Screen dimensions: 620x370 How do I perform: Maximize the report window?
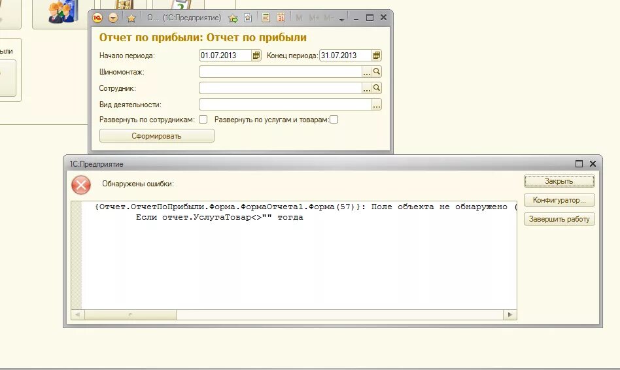[x=370, y=18]
